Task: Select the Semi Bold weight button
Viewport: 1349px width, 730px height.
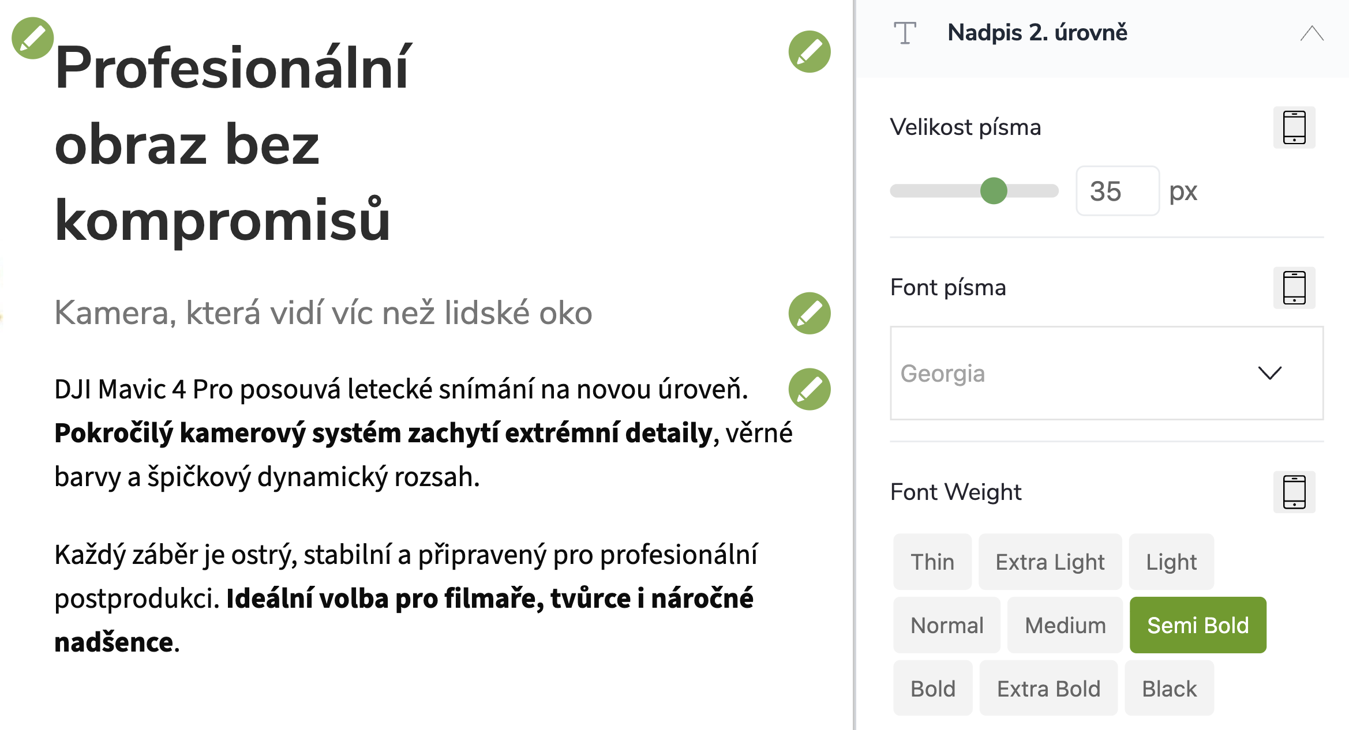Action: click(1197, 624)
